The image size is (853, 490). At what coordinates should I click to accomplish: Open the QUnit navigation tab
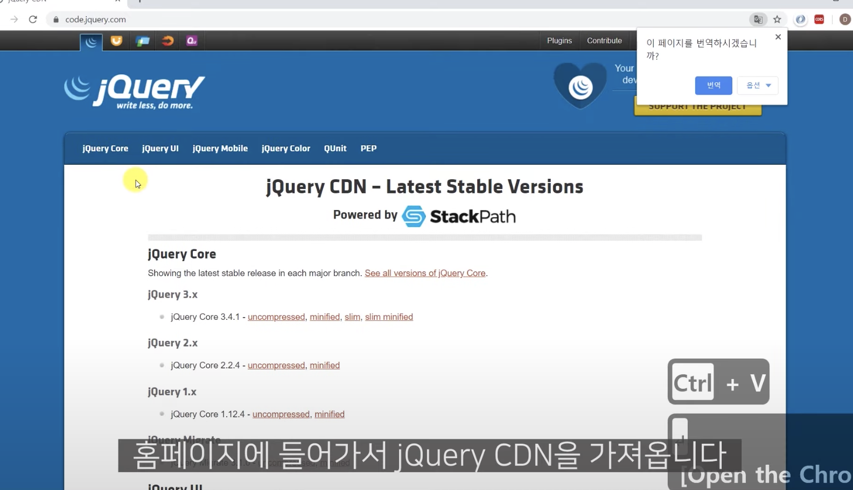pos(335,149)
